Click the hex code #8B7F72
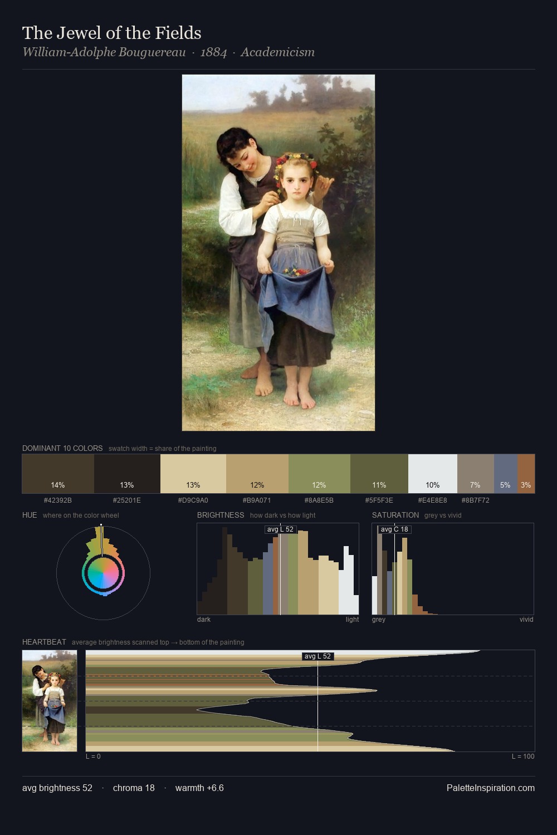This screenshot has height=835, width=557. coord(476,500)
